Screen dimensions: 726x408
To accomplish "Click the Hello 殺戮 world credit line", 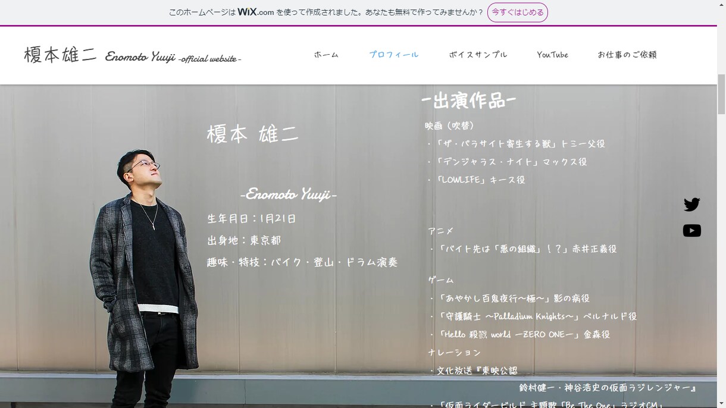I will point(520,334).
